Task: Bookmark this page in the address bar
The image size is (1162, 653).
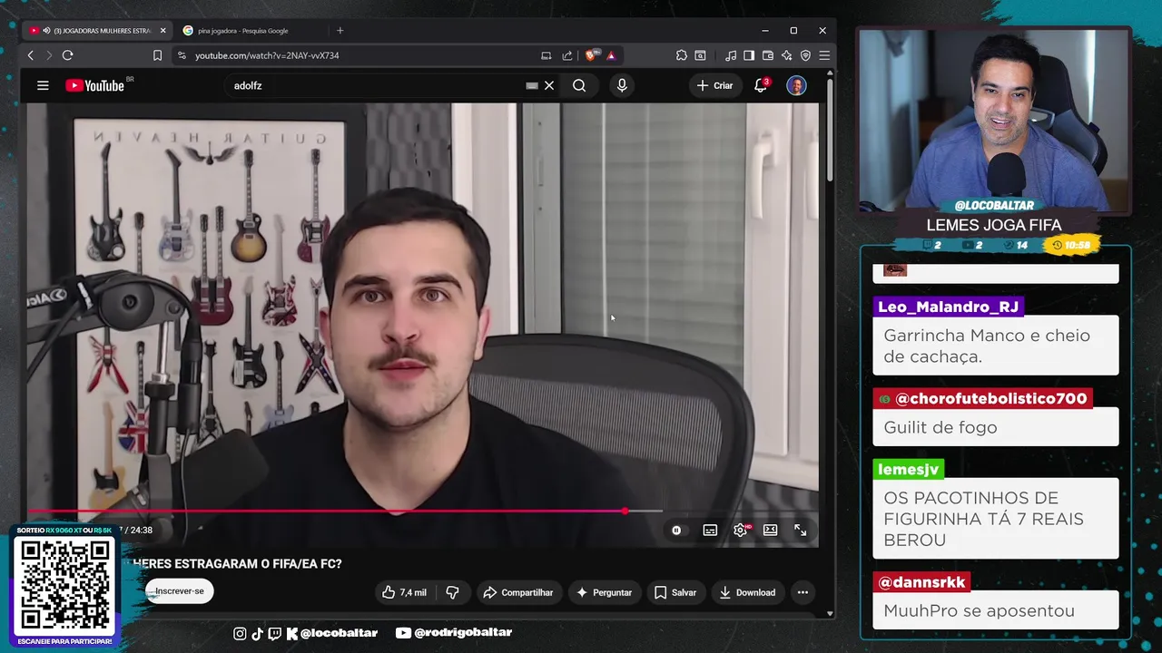Action: [157, 55]
